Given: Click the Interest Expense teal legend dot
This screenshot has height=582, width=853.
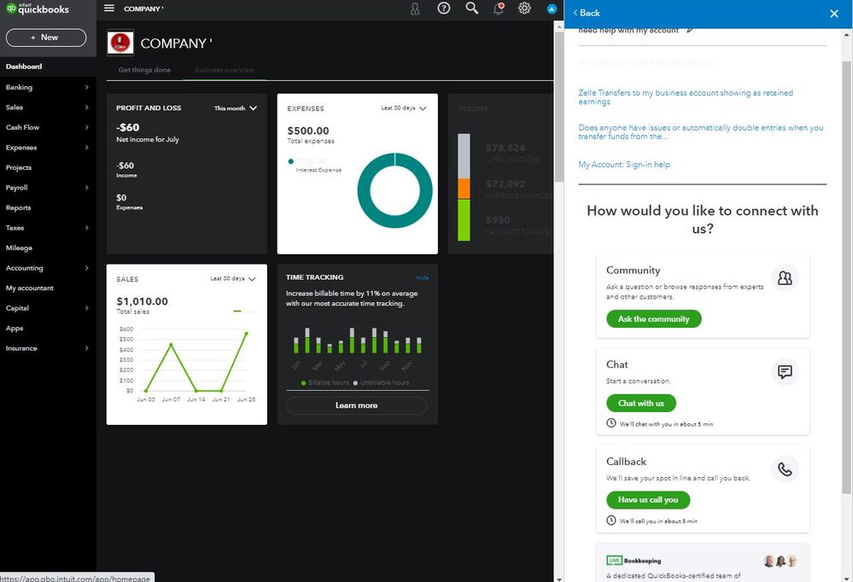Looking at the screenshot, I should point(291,161).
